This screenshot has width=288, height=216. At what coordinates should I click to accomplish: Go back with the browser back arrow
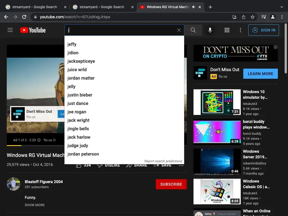pyautogui.click(x=6, y=17)
